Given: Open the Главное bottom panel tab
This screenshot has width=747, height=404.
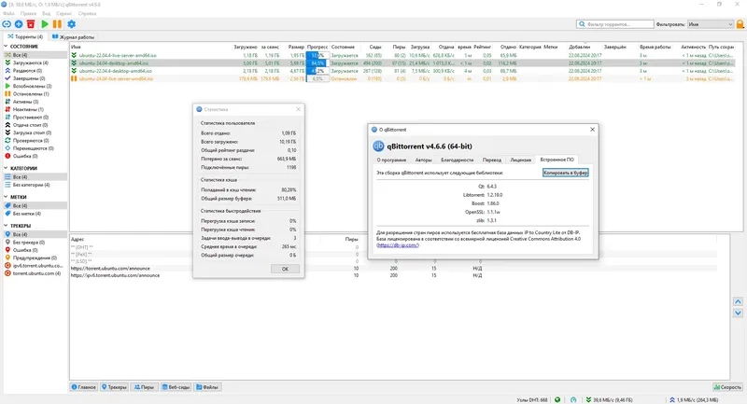Looking at the screenshot, I should coord(84,387).
